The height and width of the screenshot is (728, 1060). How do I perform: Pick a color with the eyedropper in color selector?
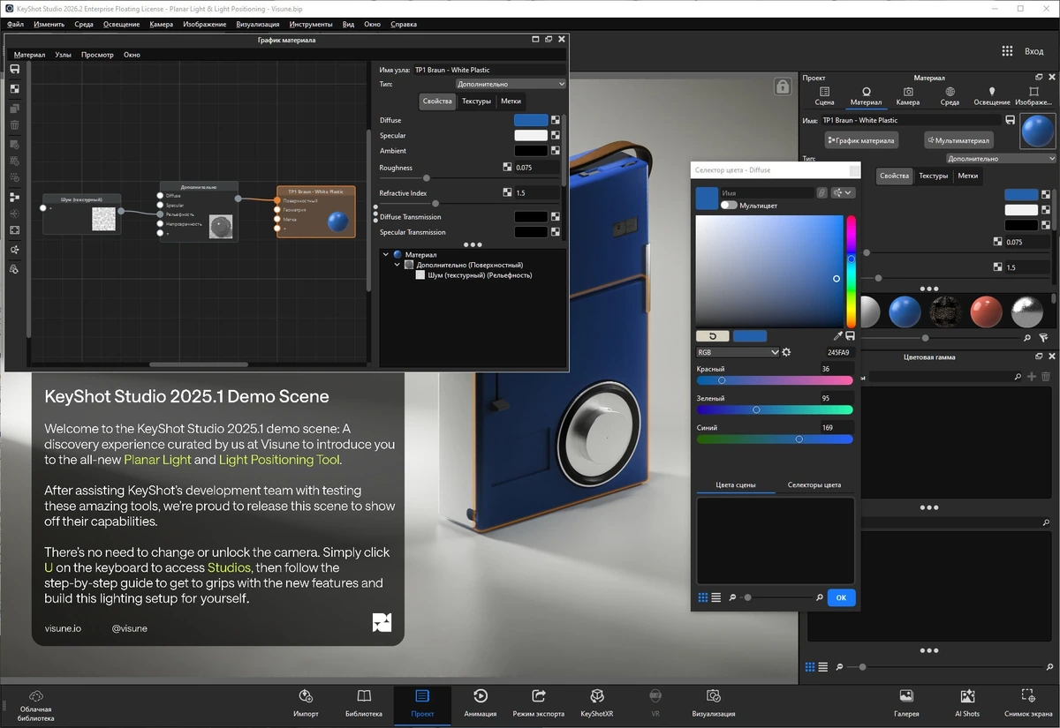[x=838, y=336]
